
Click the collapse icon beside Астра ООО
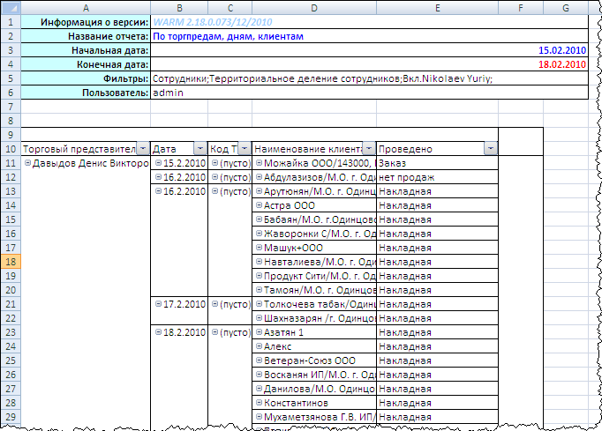[259, 205]
